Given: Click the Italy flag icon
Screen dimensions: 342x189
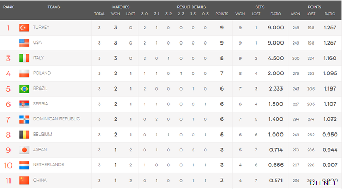Looking at the screenshot, I should pos(24,58).
